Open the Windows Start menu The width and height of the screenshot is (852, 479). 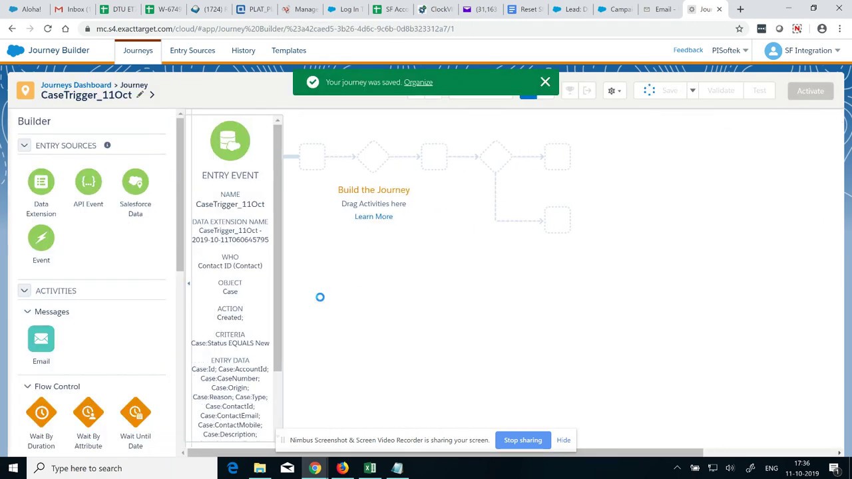click(x=13, y=468)
